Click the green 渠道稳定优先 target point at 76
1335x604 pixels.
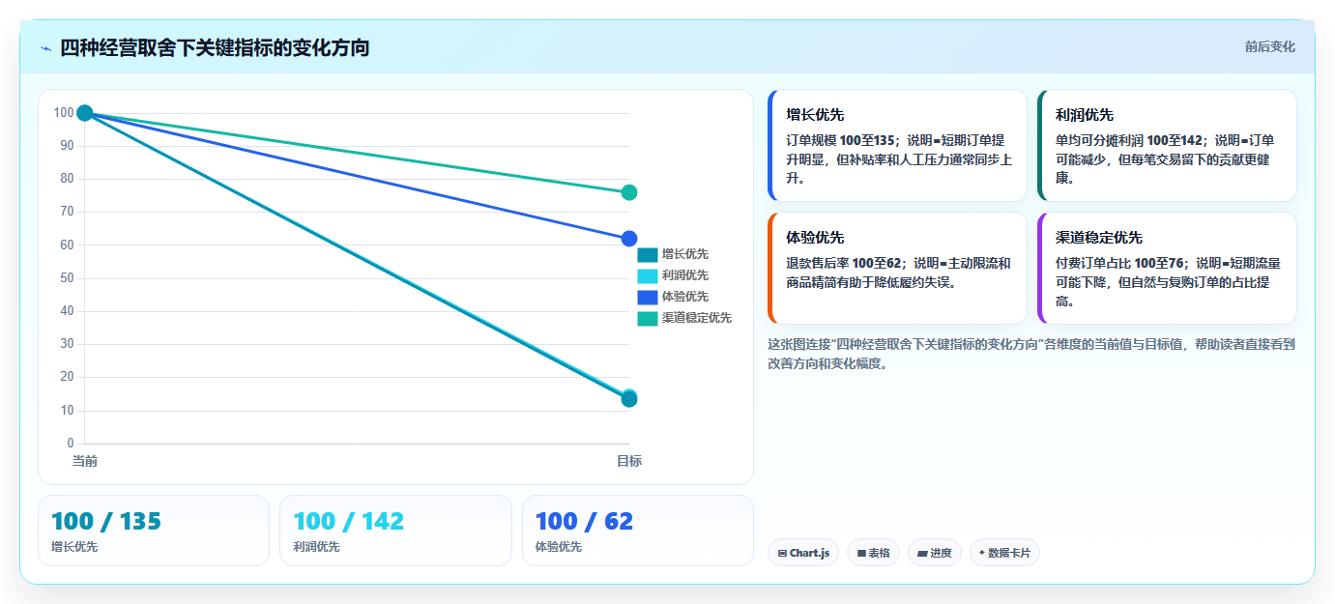629,192
